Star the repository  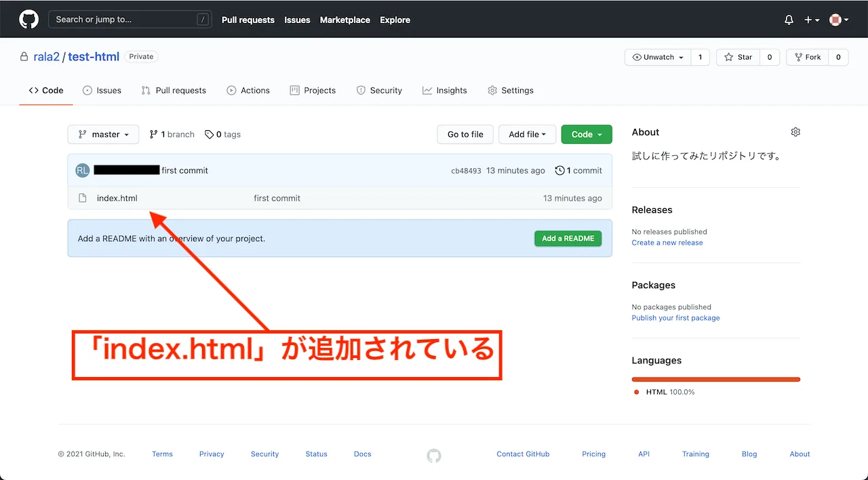coord(738,58)
